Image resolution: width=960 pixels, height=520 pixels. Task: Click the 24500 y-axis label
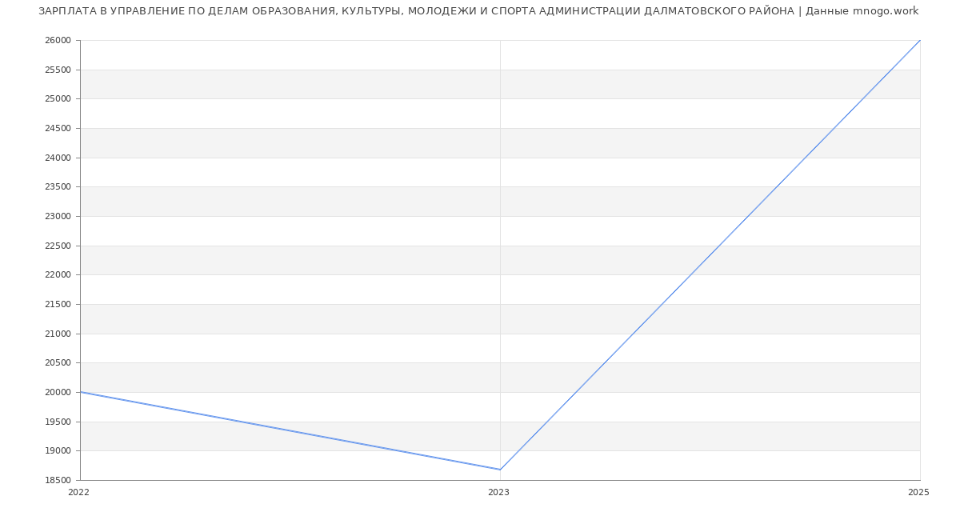point(59,129)
